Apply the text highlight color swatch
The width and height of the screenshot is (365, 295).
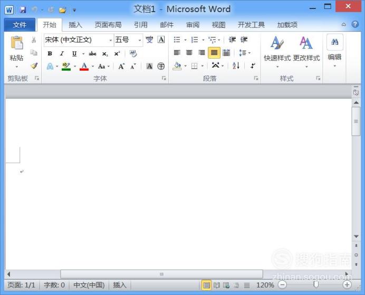coord(66,66)
